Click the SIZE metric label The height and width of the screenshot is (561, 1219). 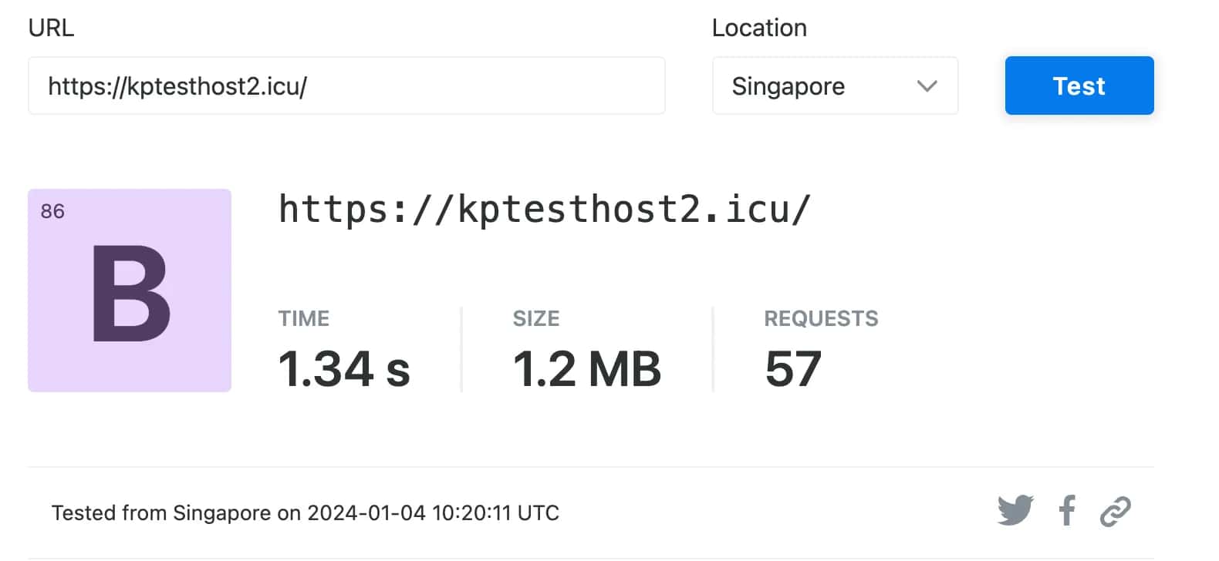(x=536, y=318)
